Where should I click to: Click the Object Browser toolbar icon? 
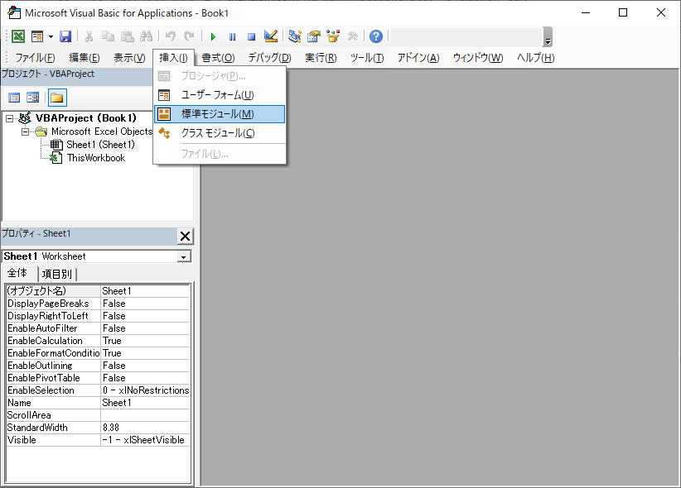point(333,36)
